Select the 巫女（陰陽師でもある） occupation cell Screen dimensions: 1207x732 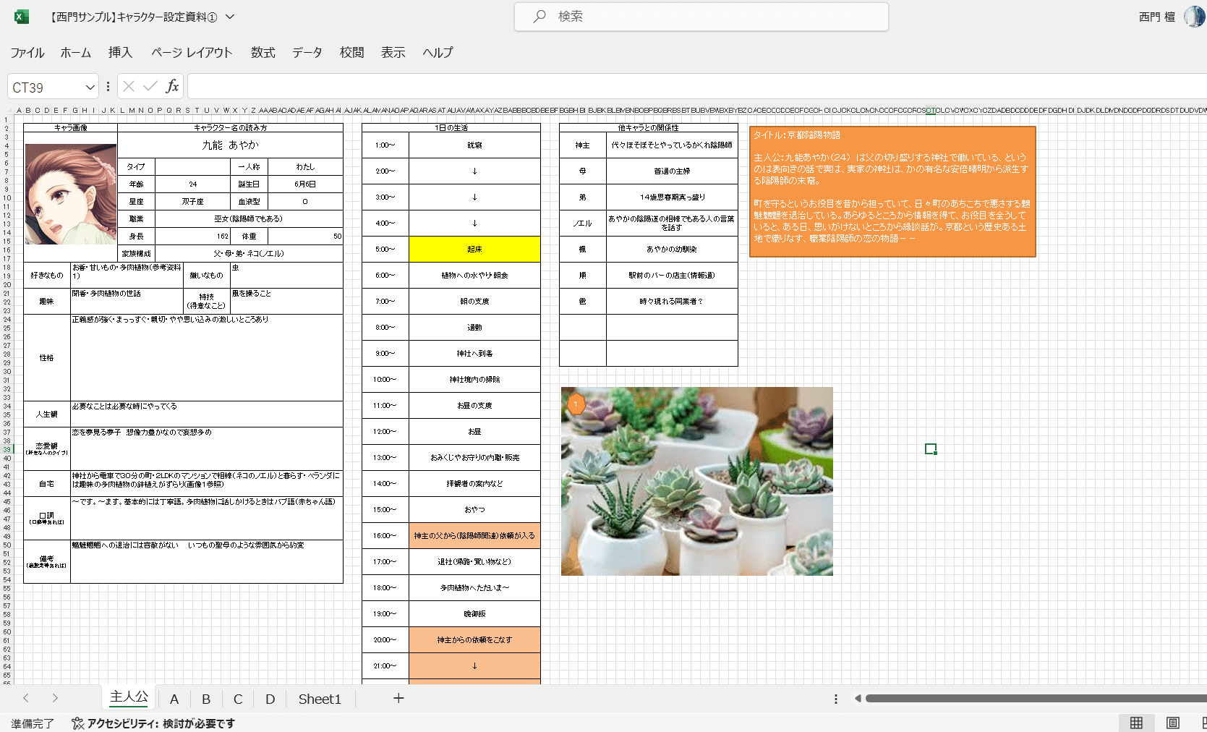coord(249,218)
